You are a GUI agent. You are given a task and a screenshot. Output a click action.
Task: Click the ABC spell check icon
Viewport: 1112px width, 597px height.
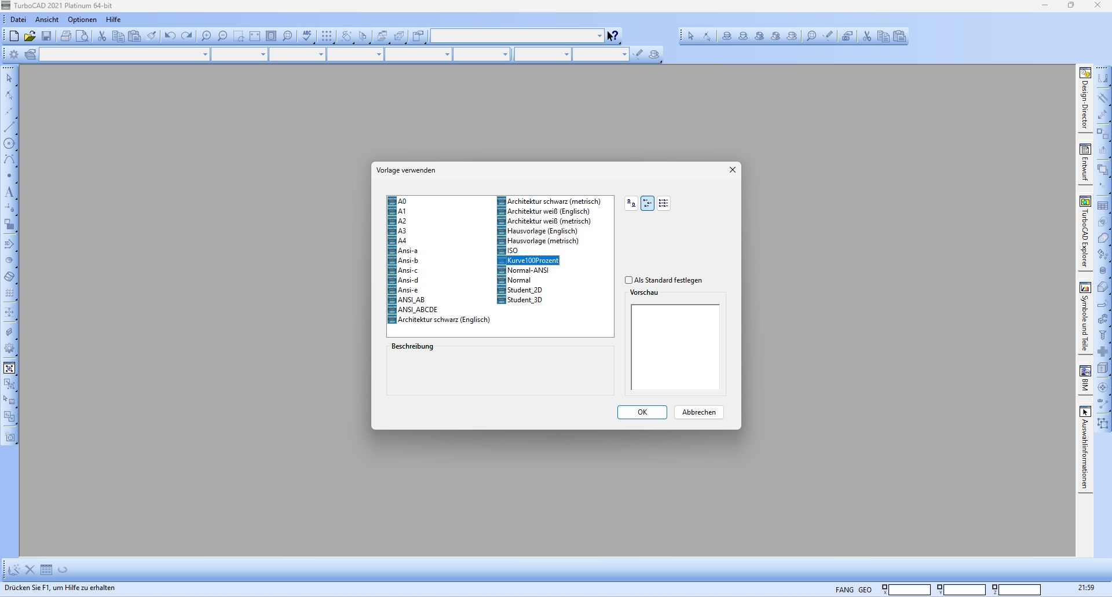[x=307, y=36]
